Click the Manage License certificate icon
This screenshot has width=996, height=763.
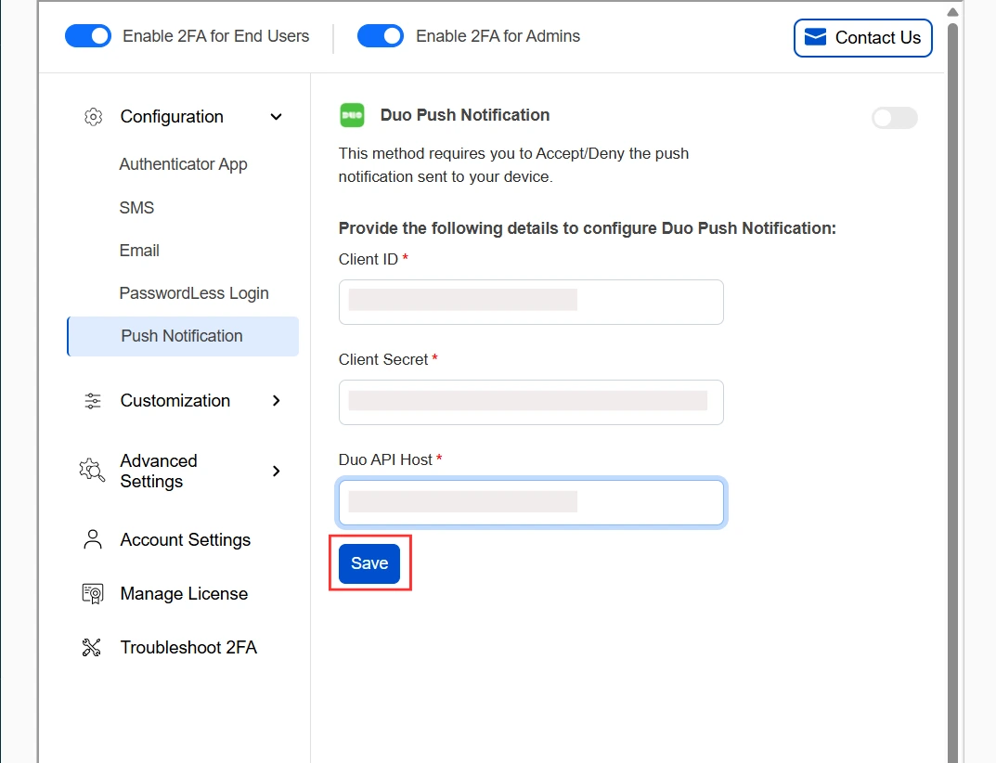tap(93, 593)
